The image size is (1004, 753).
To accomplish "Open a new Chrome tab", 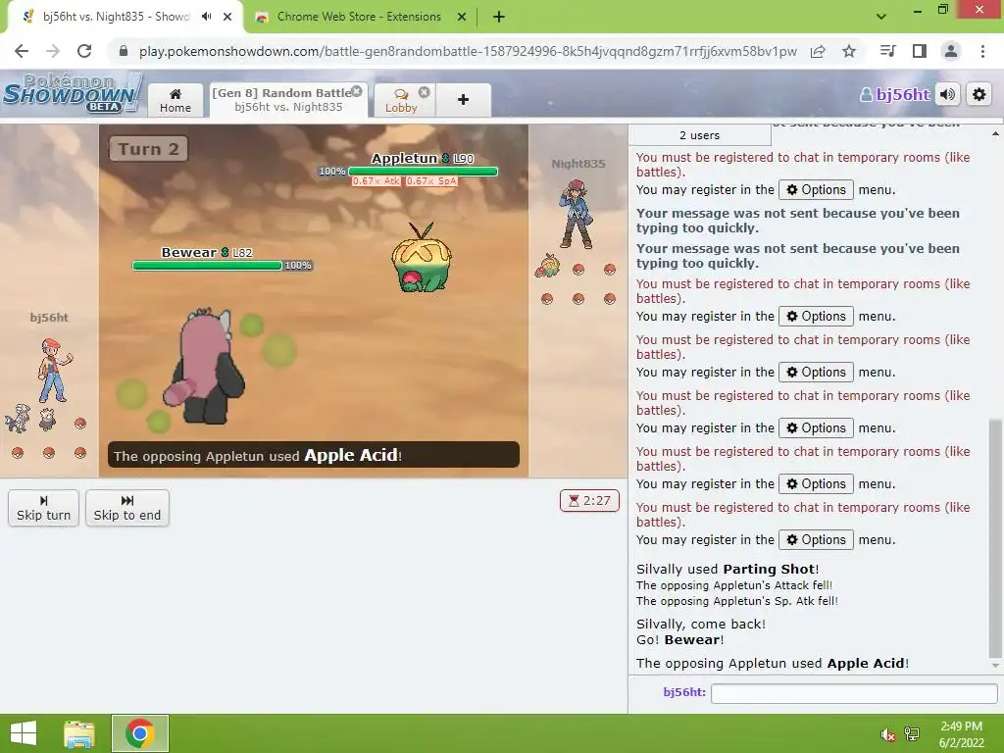I will [x=499, y=17].
